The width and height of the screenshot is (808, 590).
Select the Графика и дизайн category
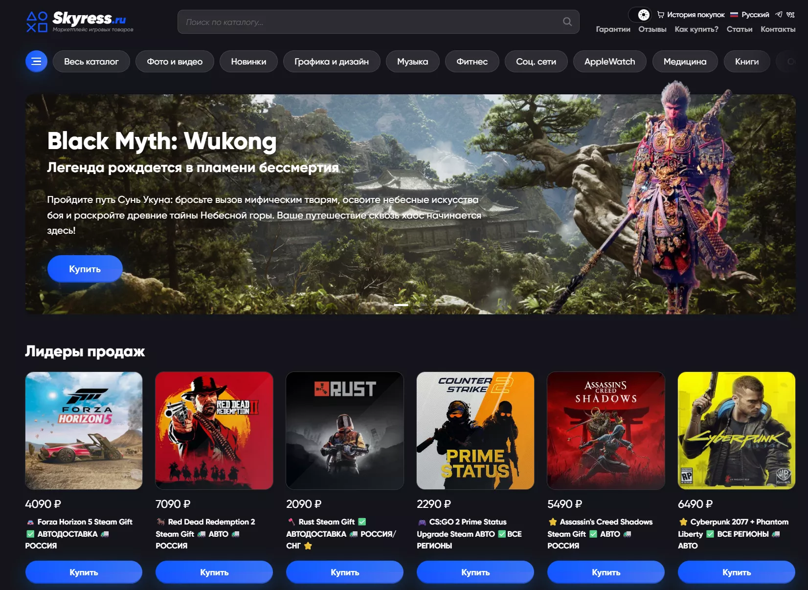tap(332, 62)
